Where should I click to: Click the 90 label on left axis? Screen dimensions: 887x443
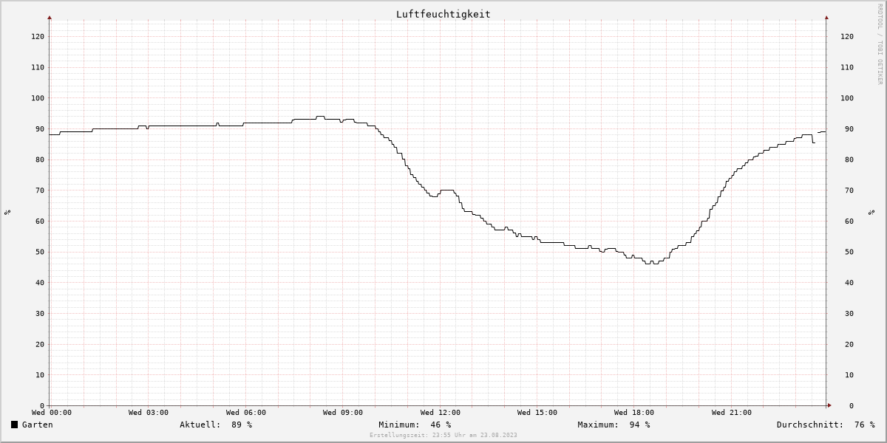(x=40, y=128)
